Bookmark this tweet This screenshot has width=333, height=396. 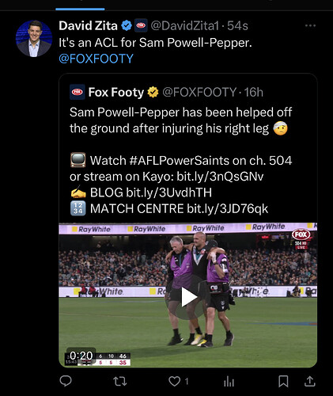(283, 381)
